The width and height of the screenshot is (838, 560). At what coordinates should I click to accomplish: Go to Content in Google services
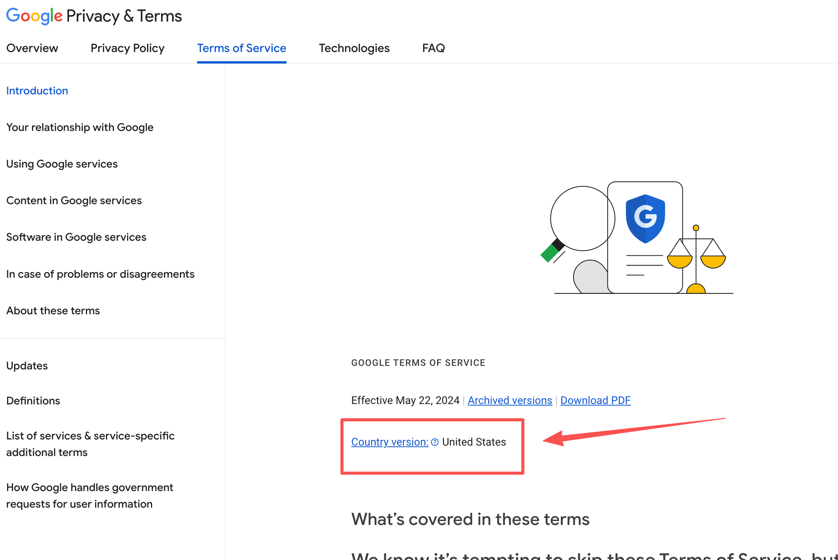coord(74,201)
